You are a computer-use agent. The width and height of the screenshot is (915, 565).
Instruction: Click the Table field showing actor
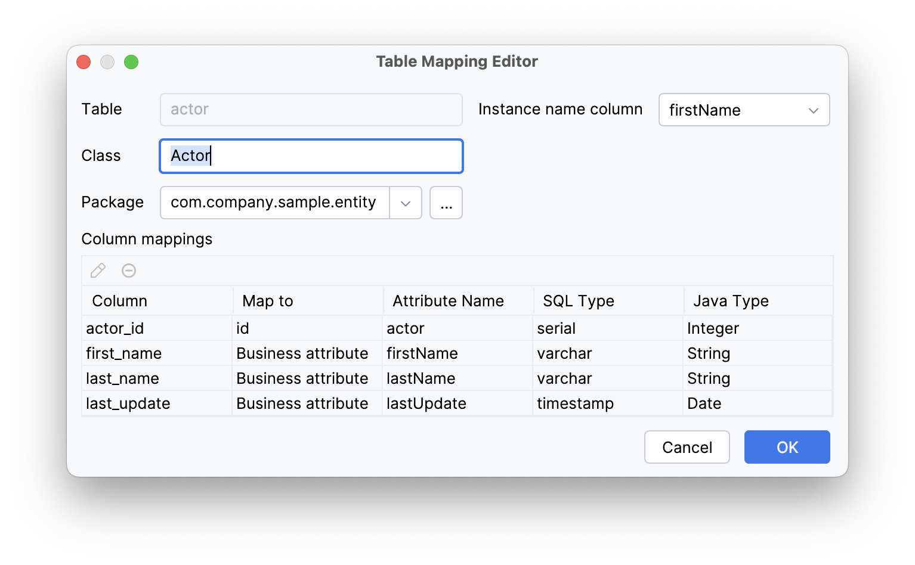[x=311, y=110]
